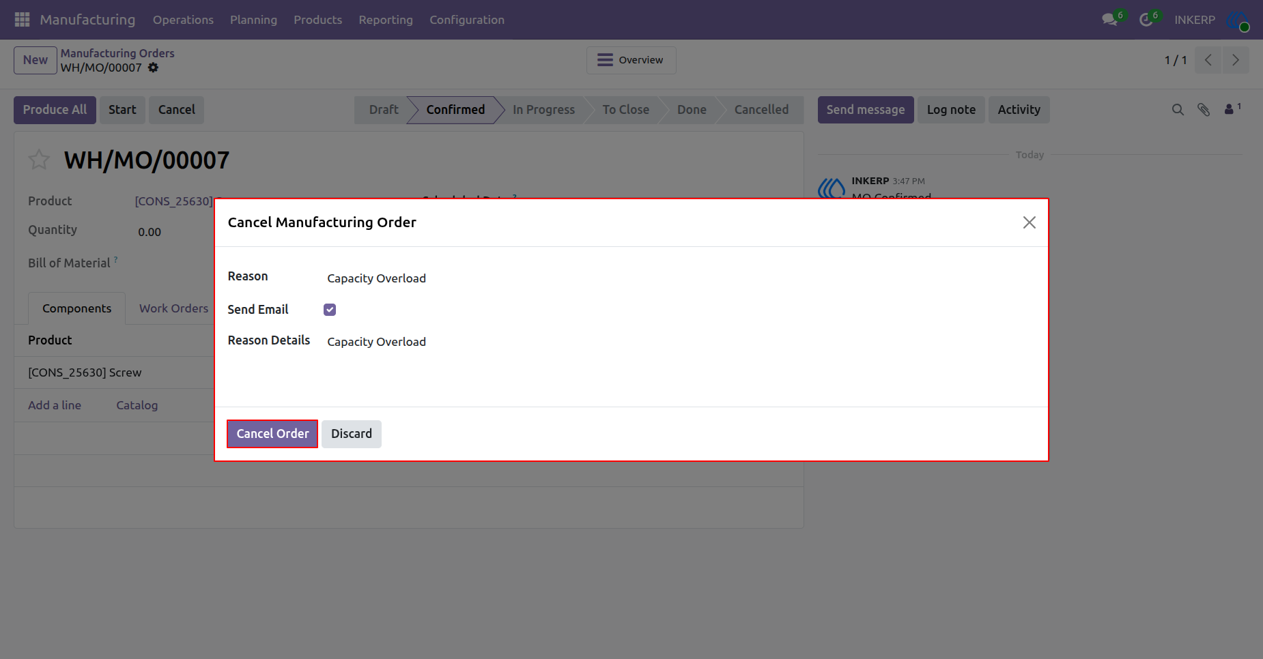
Task: Click the Add a line link
Action: click(55, 405)
